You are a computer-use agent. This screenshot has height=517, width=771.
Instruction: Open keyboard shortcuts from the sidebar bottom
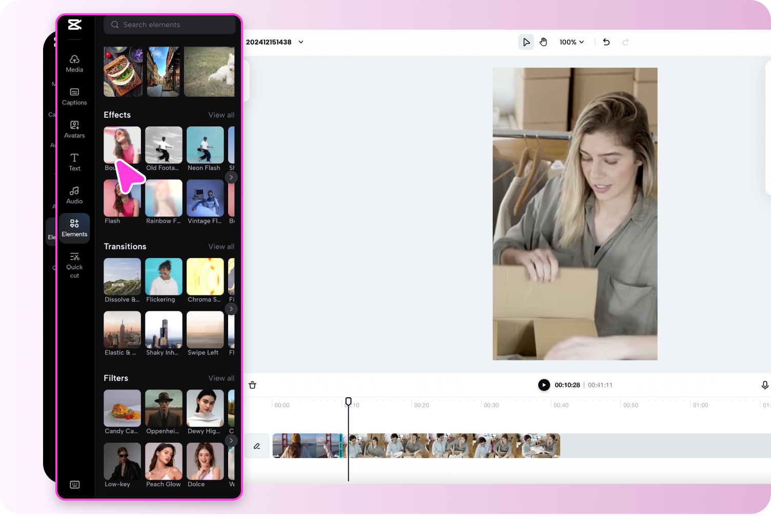pyautogui.click(x=74, y=484)
